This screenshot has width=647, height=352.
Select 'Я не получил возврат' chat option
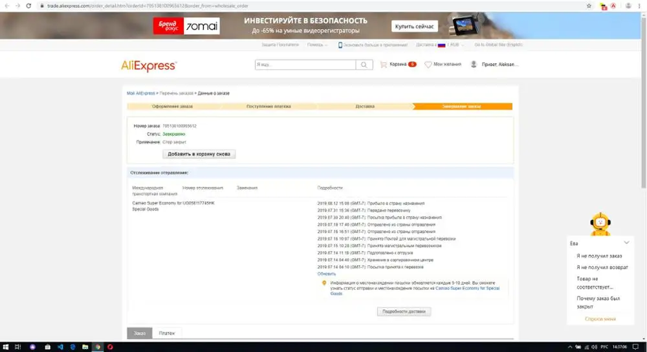(x=602, y=267)
